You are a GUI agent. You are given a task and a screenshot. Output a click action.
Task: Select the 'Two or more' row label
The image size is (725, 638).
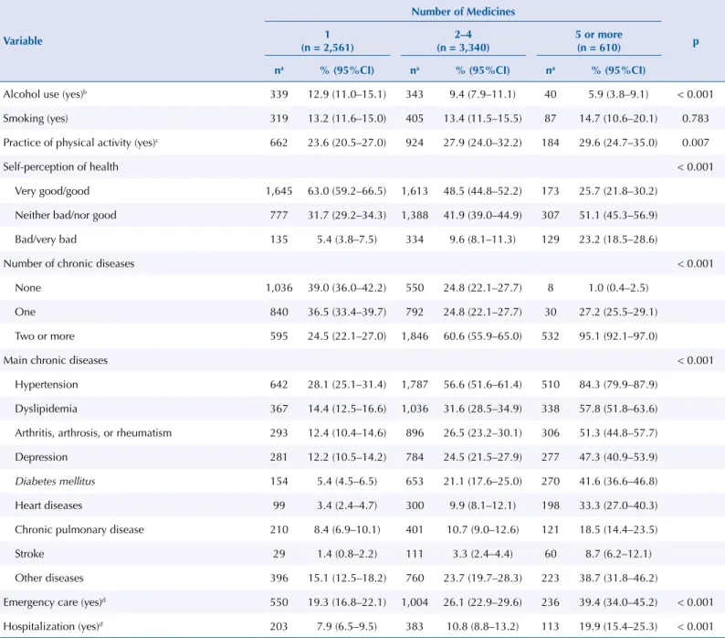[45, 336]
